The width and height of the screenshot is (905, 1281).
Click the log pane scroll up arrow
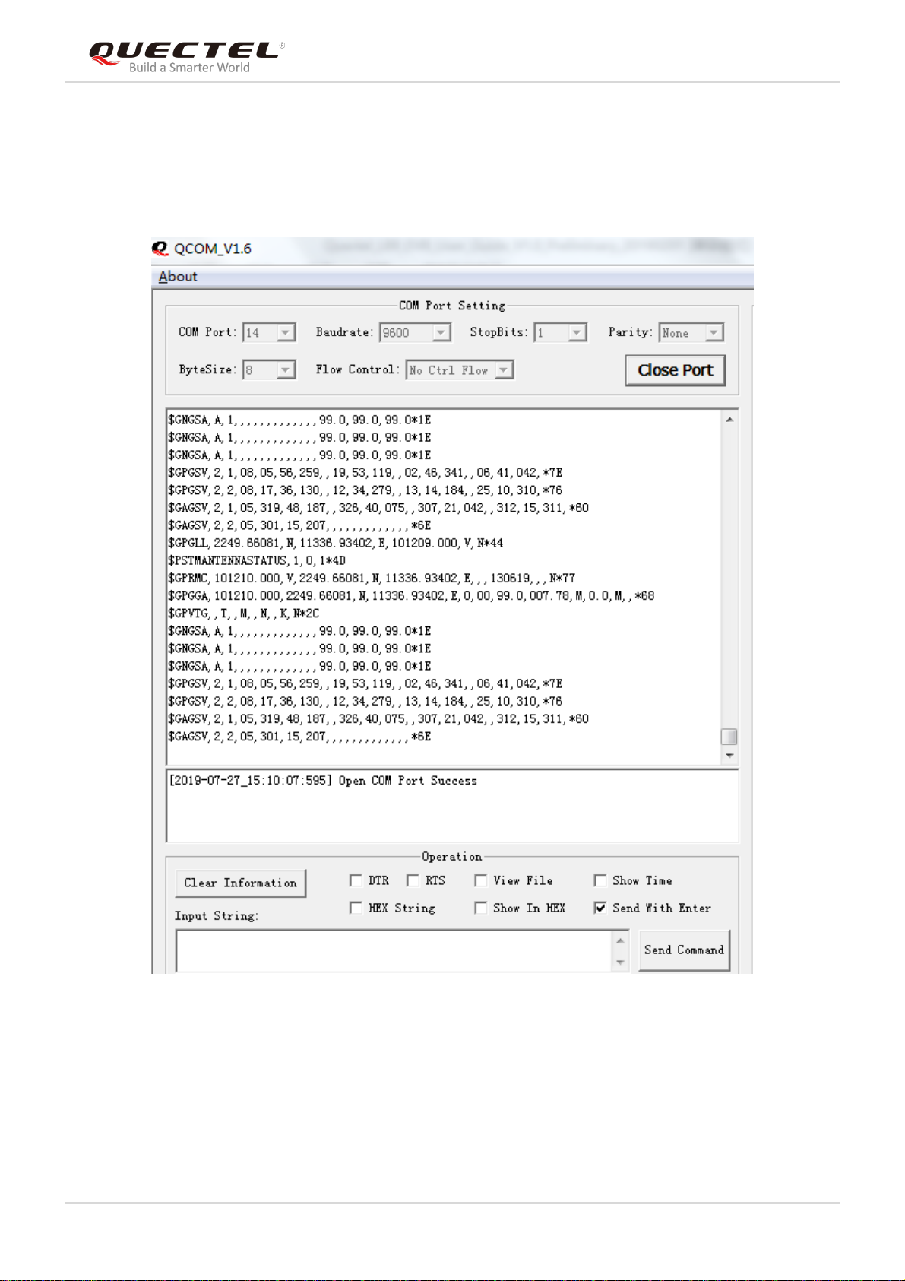tap(729, 420)
